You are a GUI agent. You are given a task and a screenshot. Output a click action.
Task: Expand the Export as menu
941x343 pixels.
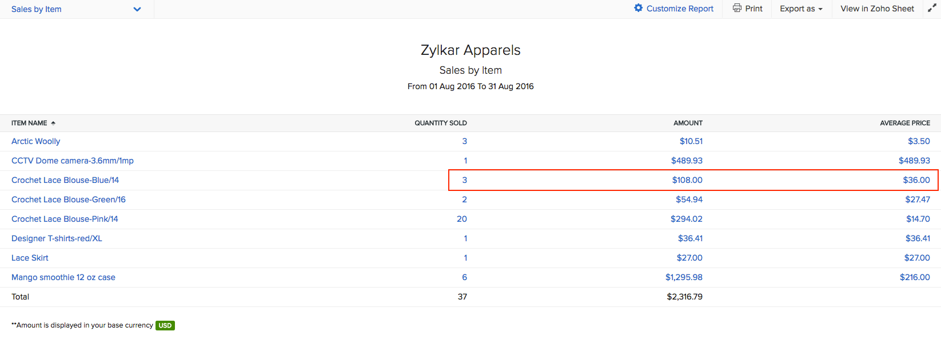pos(800,9)
